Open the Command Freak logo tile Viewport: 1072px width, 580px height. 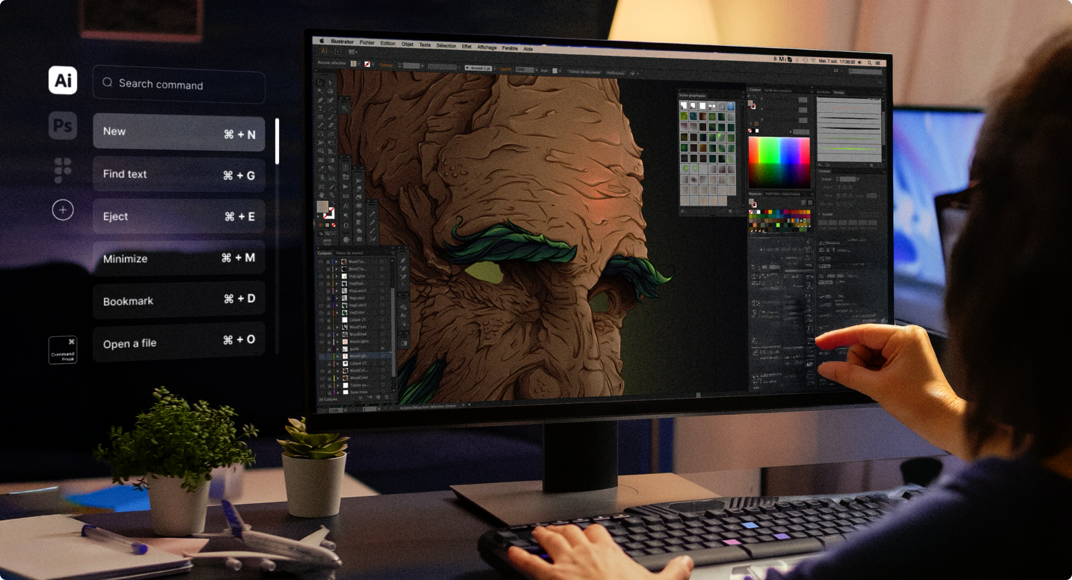click(63, 350)
